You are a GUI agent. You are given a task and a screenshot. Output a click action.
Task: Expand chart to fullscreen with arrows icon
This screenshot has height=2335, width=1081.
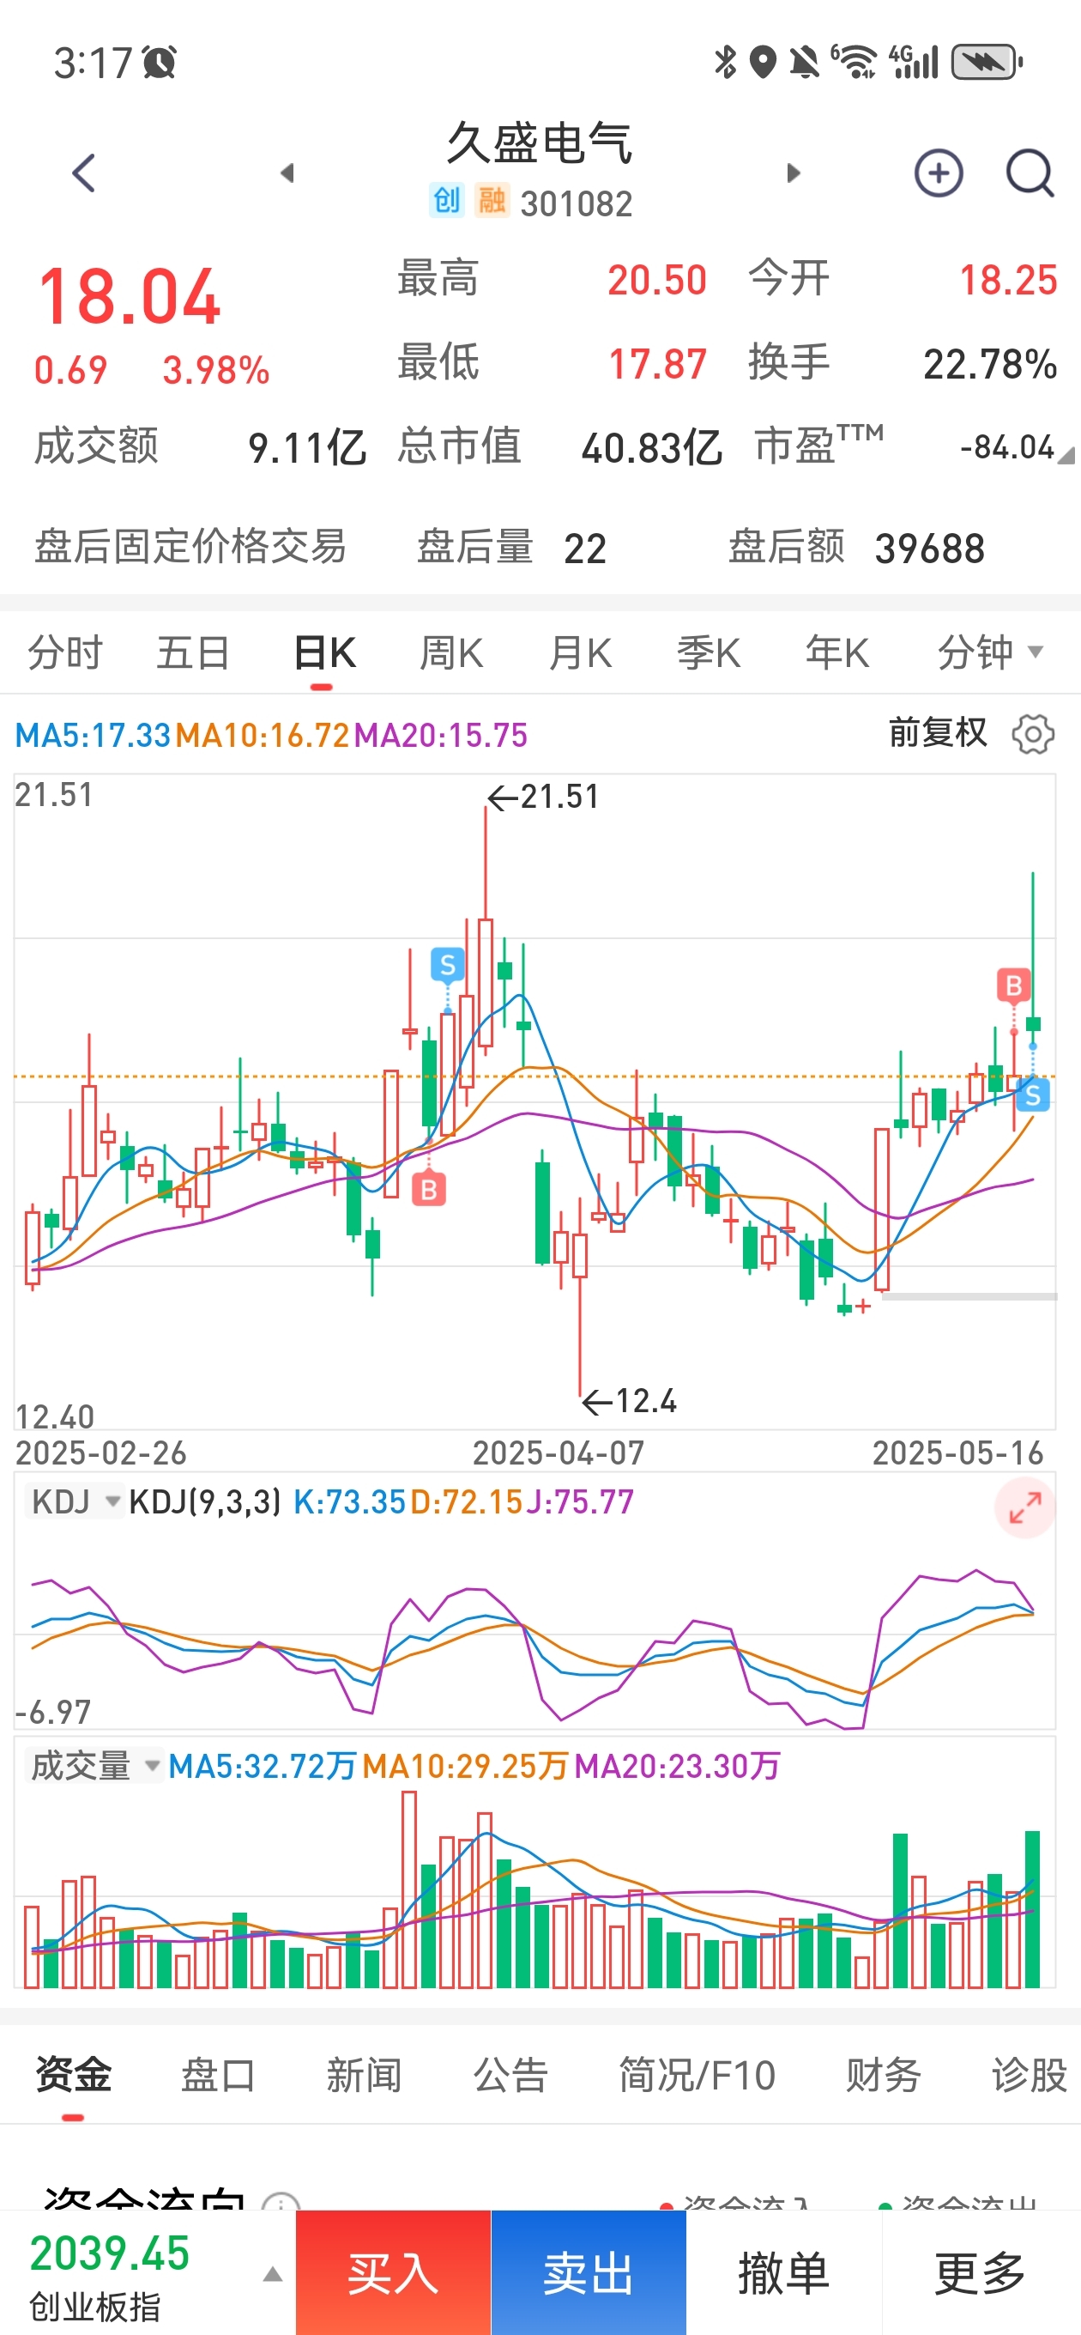pos(1025,1508)
